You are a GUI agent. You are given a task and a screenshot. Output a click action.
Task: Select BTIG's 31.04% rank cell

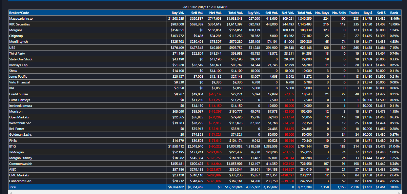[394, 146]
